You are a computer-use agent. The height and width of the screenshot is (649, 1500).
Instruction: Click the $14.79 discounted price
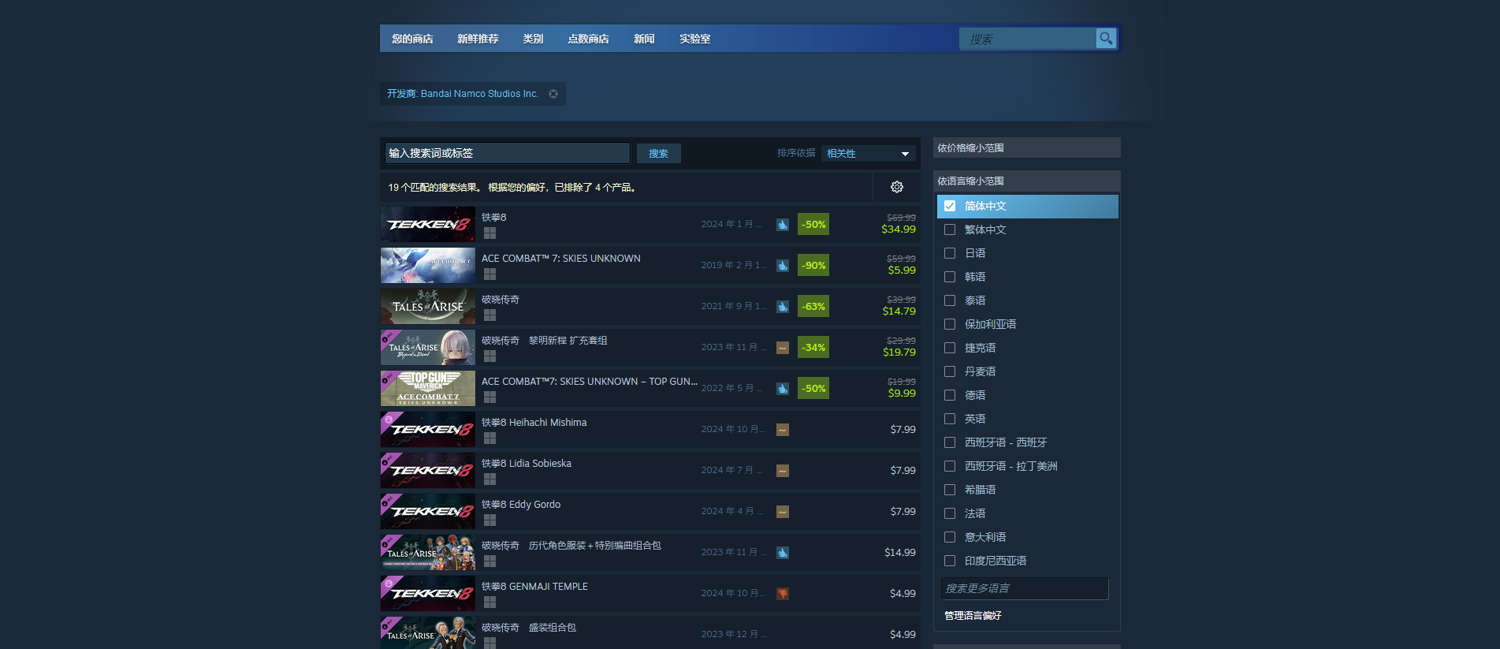[x=899, y=311]
